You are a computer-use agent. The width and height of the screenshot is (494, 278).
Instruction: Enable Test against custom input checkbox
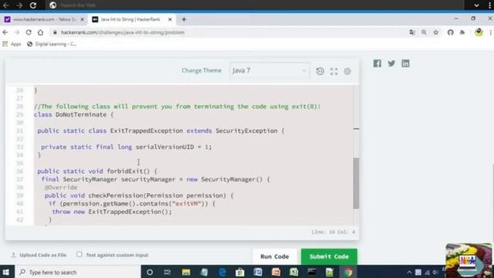click(80, 254)
